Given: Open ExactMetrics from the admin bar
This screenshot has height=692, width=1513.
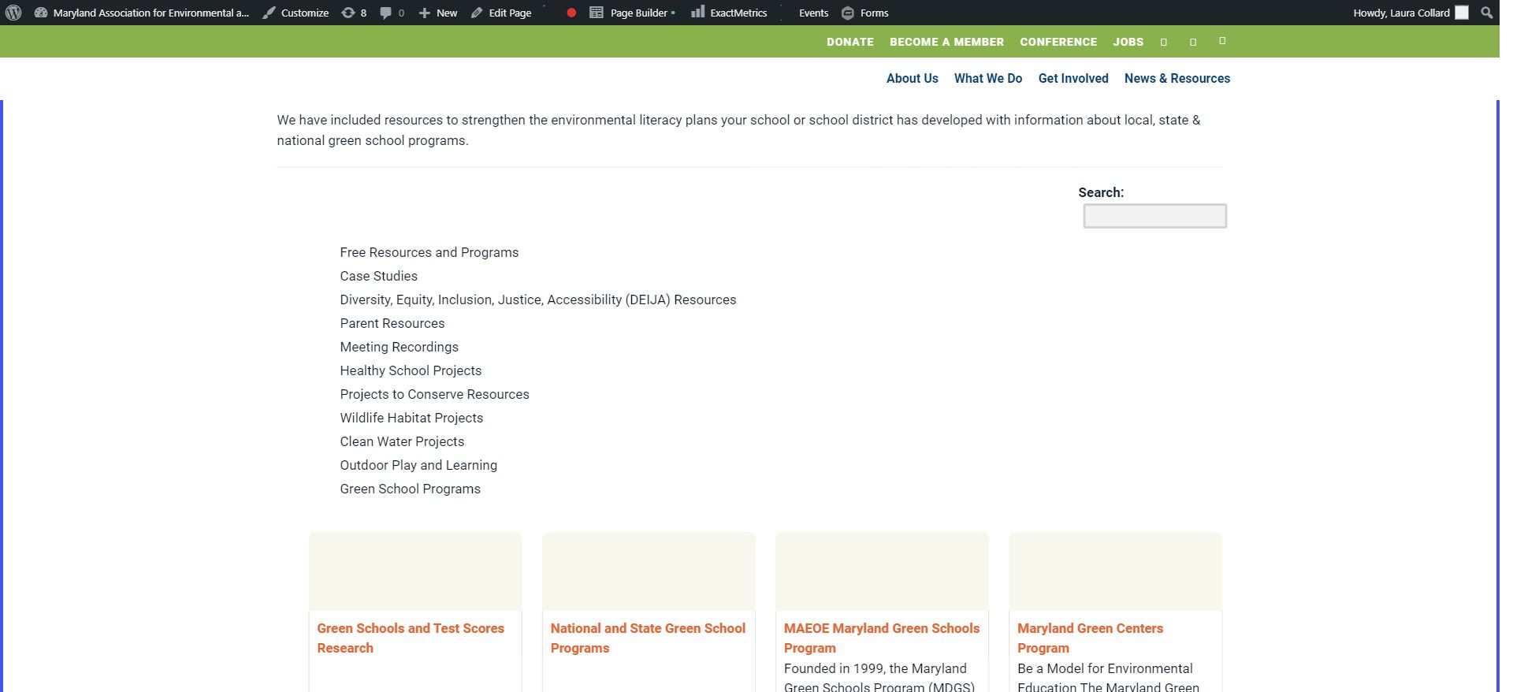Looking at the screenshot, I should [729, 13].
